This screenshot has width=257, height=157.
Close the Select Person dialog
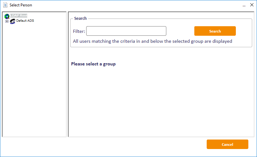[x=252, y=5]
